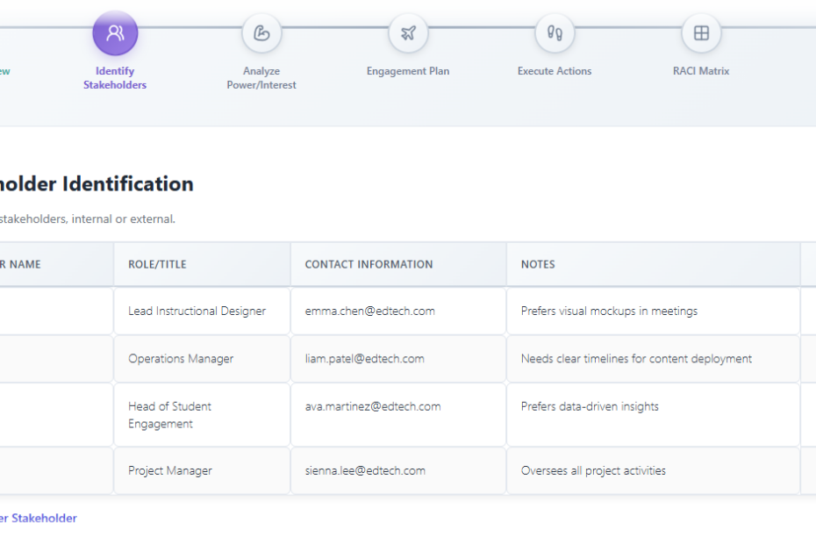Click the Execute Actions footsteps icon
This screenshot has width=816, height=544.
coord(555,33)
